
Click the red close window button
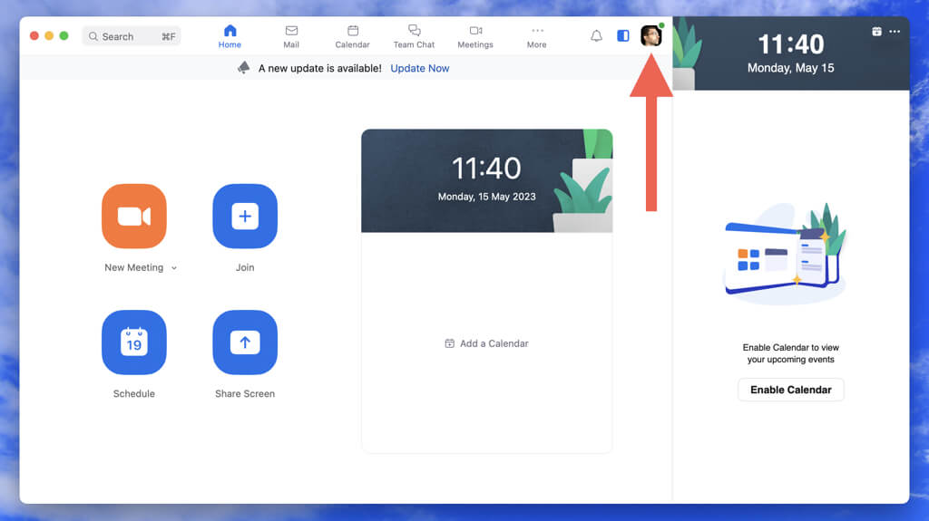click(x=34, y=36)
